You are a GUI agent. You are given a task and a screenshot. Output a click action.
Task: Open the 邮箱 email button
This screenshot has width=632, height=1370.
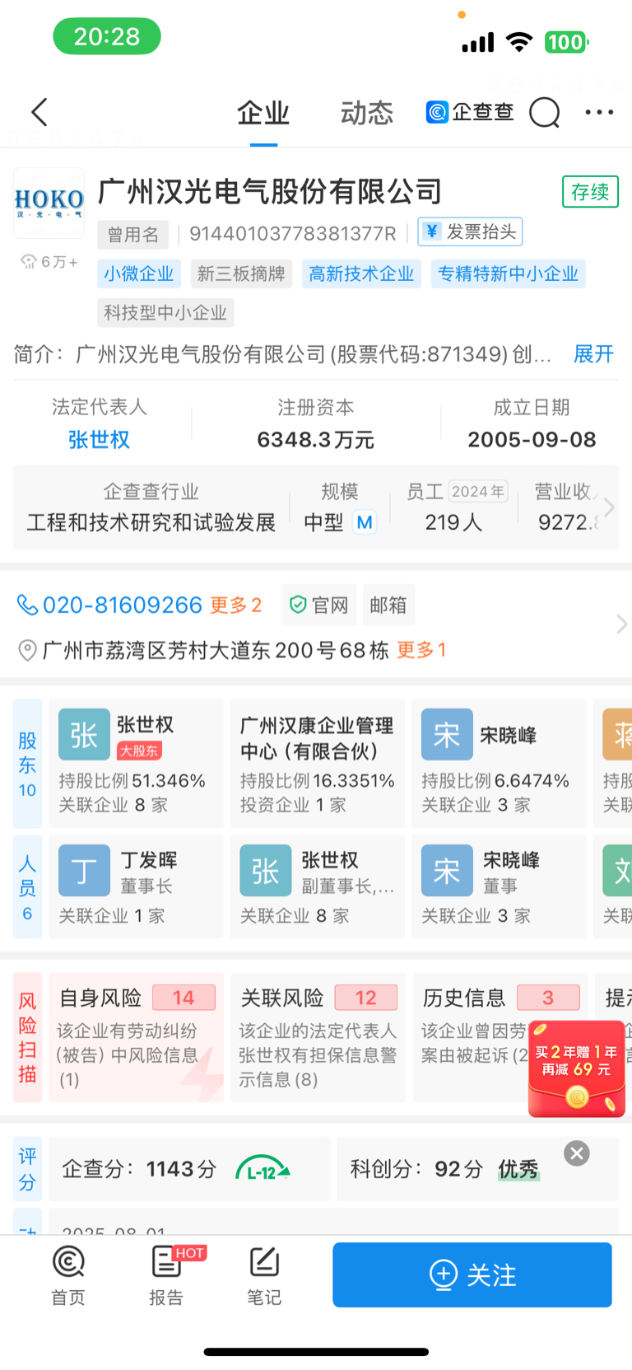click(388, 606)
